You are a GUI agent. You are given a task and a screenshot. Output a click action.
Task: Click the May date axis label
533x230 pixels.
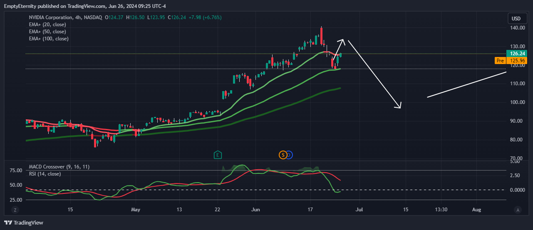point(136,210)
